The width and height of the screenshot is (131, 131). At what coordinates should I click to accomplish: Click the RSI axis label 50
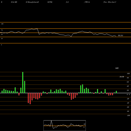(2, 34)
